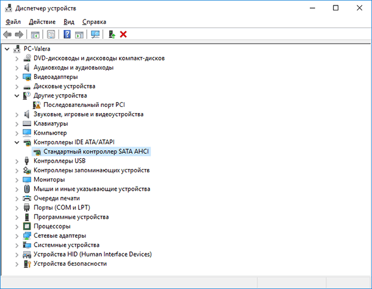The height and width of the screenshot is (289, 372).
Task: Click the Forward arrow toolbar icon
Action: pos(19,34)
